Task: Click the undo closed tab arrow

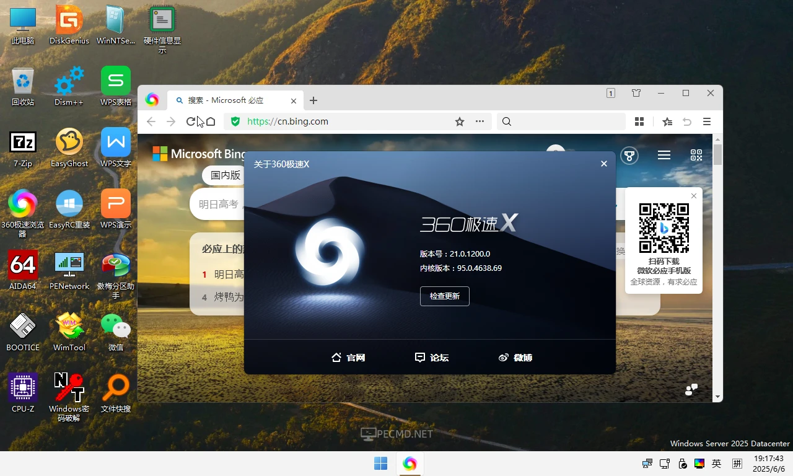Action: tap(687, 121)
